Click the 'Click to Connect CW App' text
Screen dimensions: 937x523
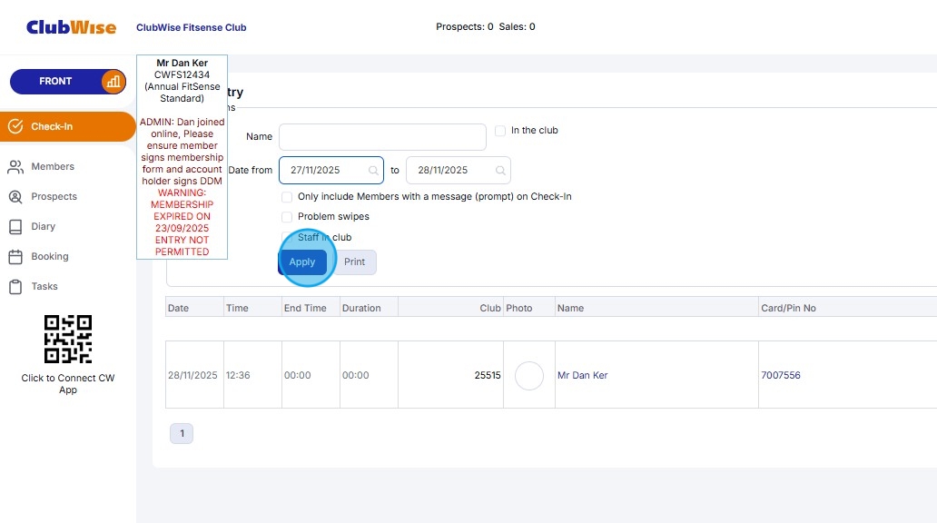(x=68, y=384)
